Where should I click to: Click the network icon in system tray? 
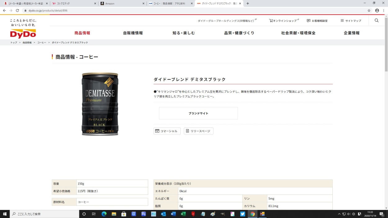344,214
